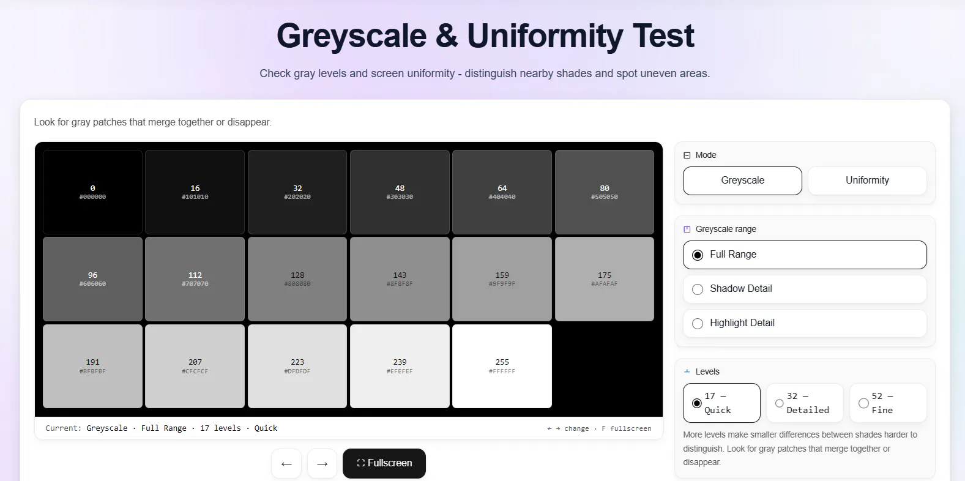Click the 'Current: Greyscale · Full Range' status text

coord(162,428)
